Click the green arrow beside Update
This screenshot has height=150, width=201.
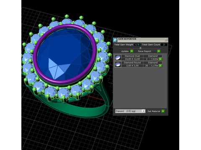[x=131, y=51]
